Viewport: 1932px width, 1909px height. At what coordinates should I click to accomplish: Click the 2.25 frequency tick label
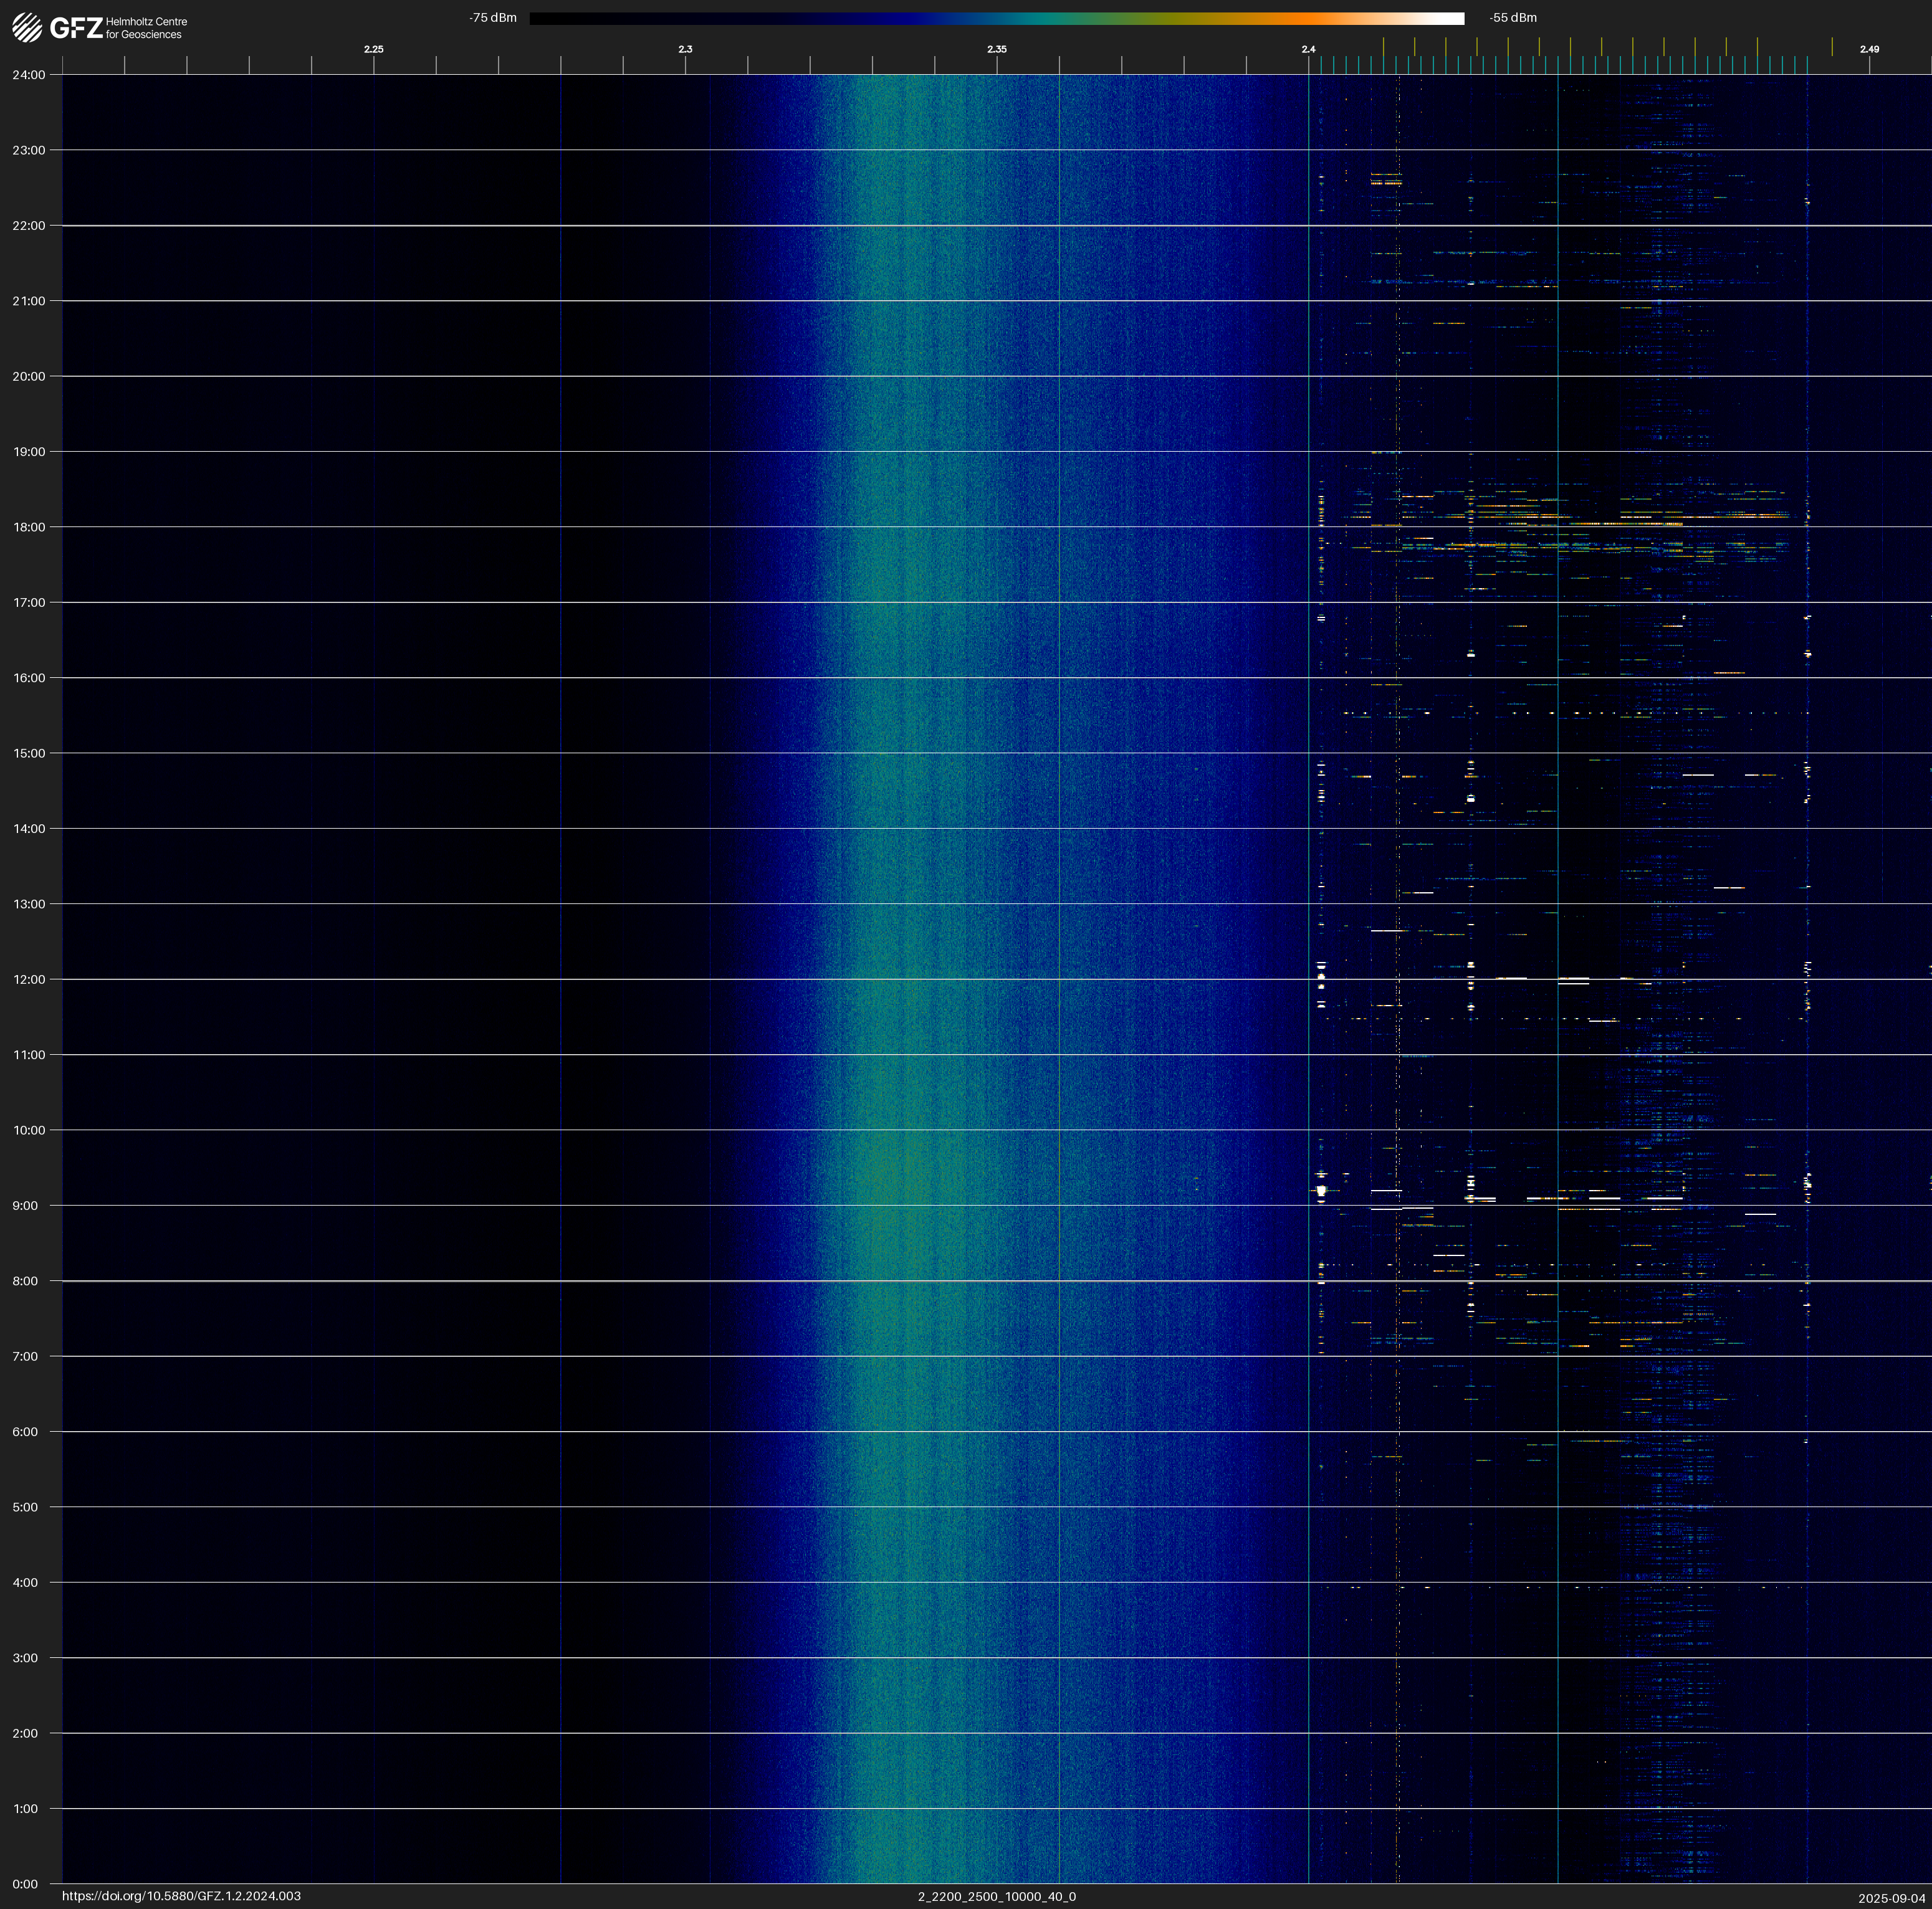[373, 49]
